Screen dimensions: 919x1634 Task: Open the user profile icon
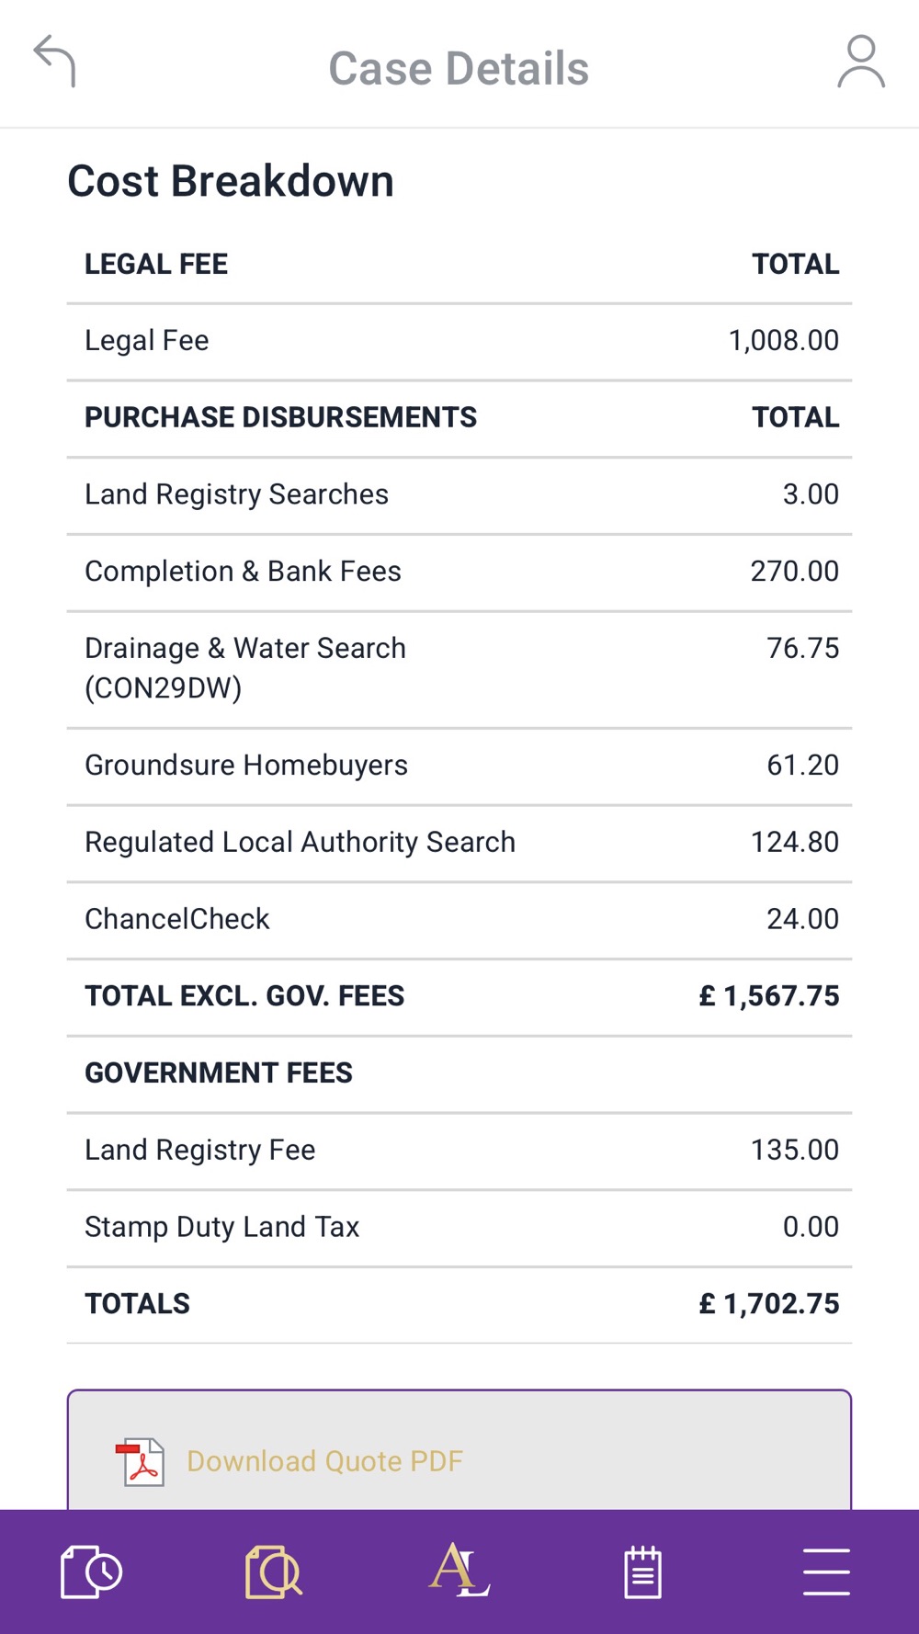(861, 62)
